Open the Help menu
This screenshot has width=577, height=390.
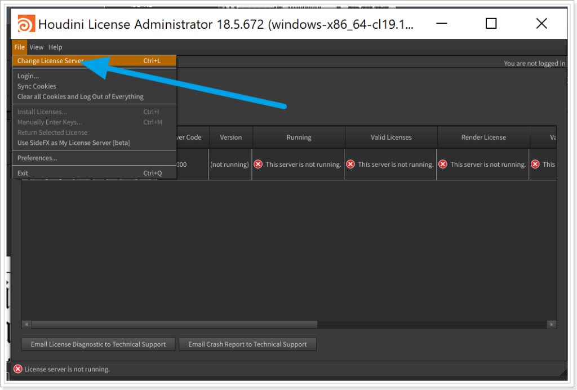pos(55,47)
